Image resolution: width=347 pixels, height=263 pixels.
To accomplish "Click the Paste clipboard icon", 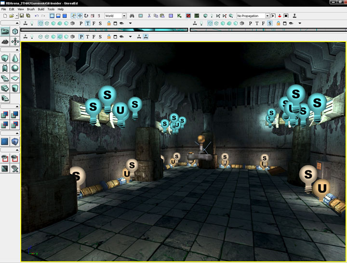I will coord(162,16).
